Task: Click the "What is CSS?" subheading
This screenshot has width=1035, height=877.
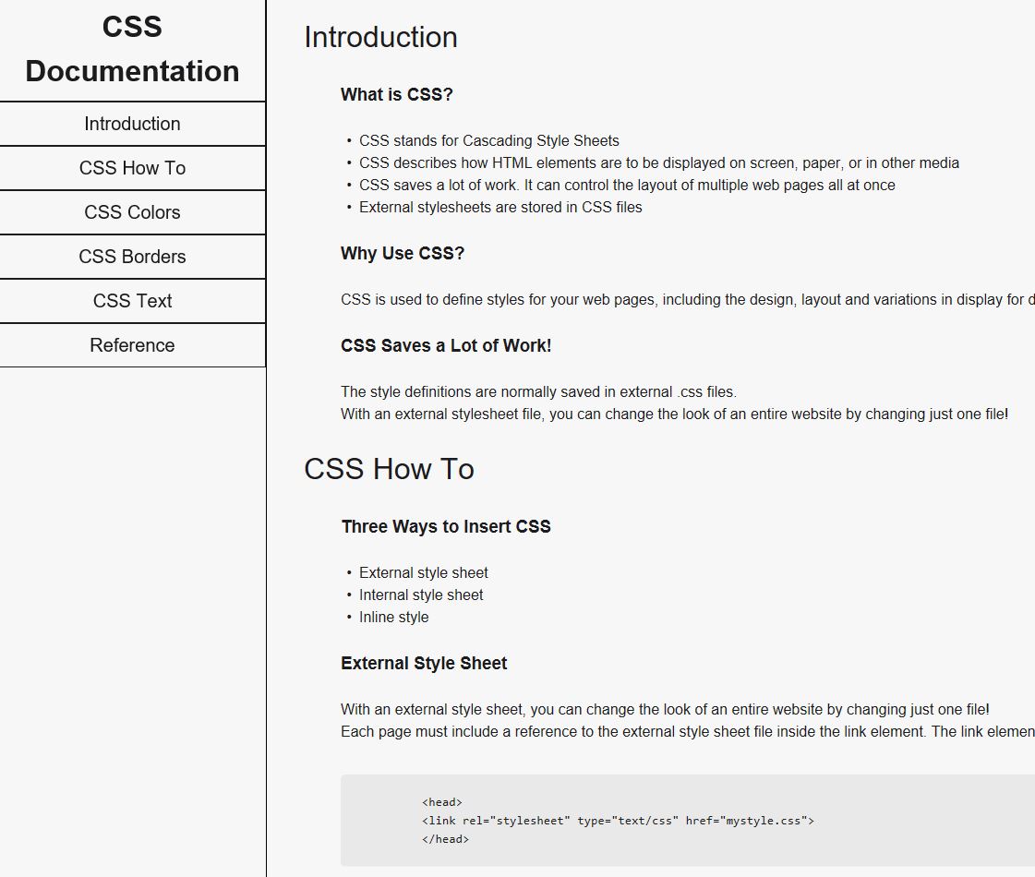Action: tap(397, 94)
